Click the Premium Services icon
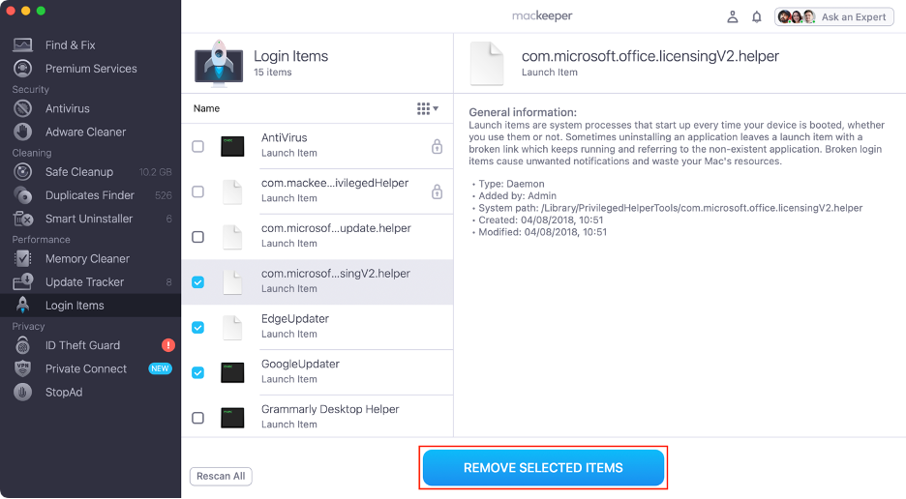This screenshot has height=499, width=906. (x=22, y=68)
